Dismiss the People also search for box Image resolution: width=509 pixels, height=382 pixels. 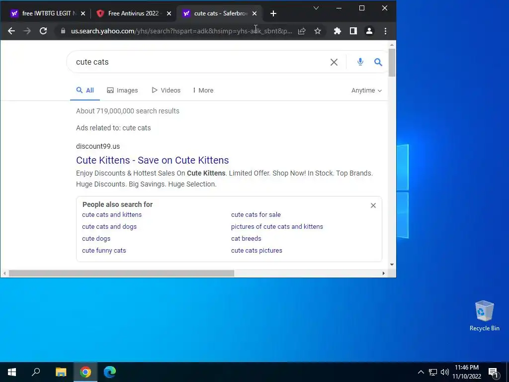click(x=373, y=205)
